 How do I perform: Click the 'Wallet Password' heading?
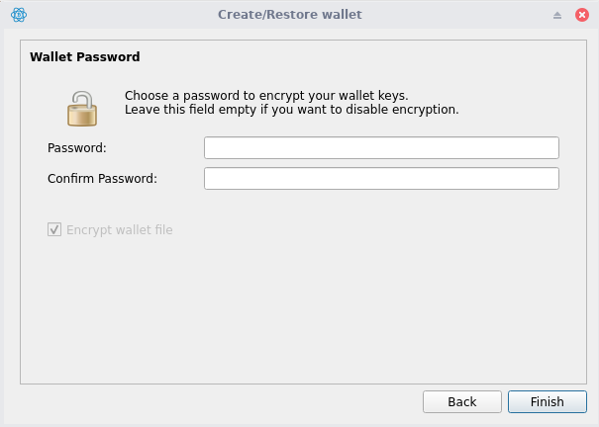click(x=85, y=57)
